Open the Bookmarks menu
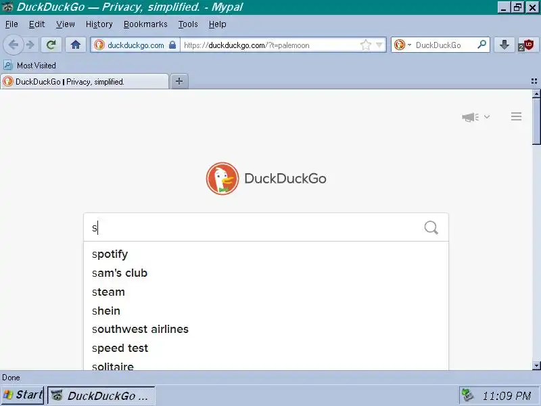This screenshot has width=541, height=406. pos(145,24)
